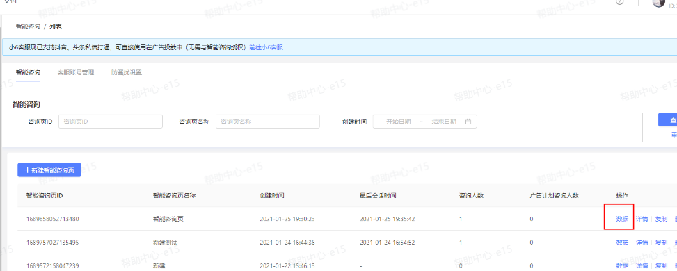
Task: Pick the 开始日期 start date field
Action: (x=398, y=122)
